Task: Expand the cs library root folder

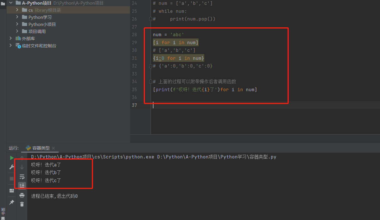Action: point(17,10)
